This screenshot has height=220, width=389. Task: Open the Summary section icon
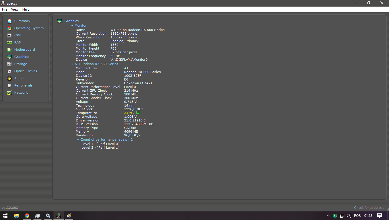click(x=9, y=21)
